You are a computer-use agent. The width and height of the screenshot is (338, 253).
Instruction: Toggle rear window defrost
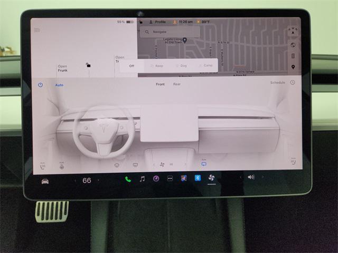coord(135,165)
